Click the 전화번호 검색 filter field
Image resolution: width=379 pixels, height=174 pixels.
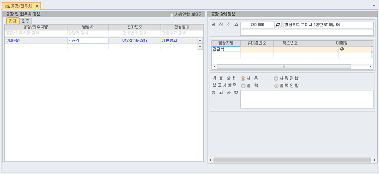[135, 33]
